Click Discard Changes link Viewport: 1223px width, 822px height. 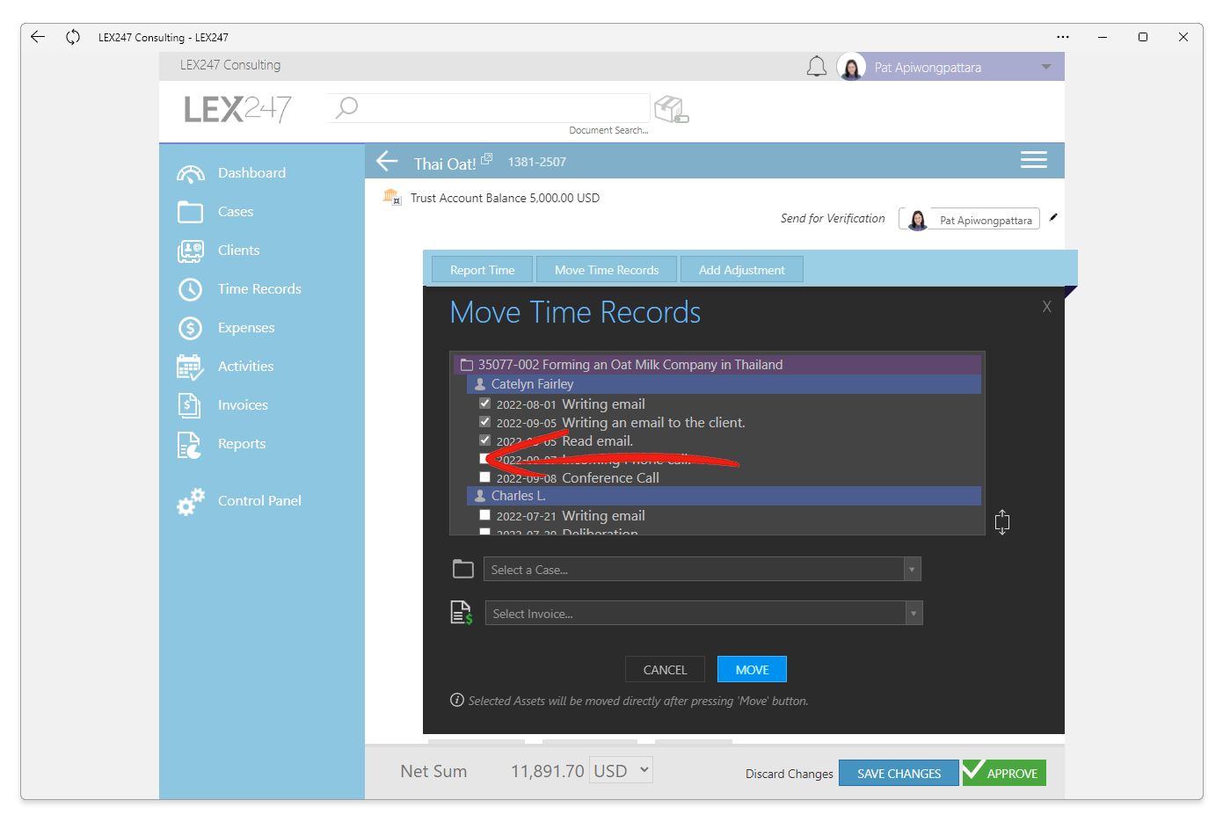pos(790,774)
